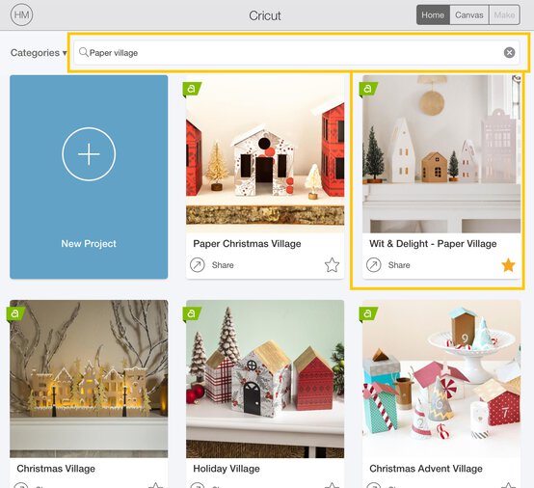Unfavorite Wit & Delight - Paper Village
This screenshot has height=488, width=534.
point(508,265)
